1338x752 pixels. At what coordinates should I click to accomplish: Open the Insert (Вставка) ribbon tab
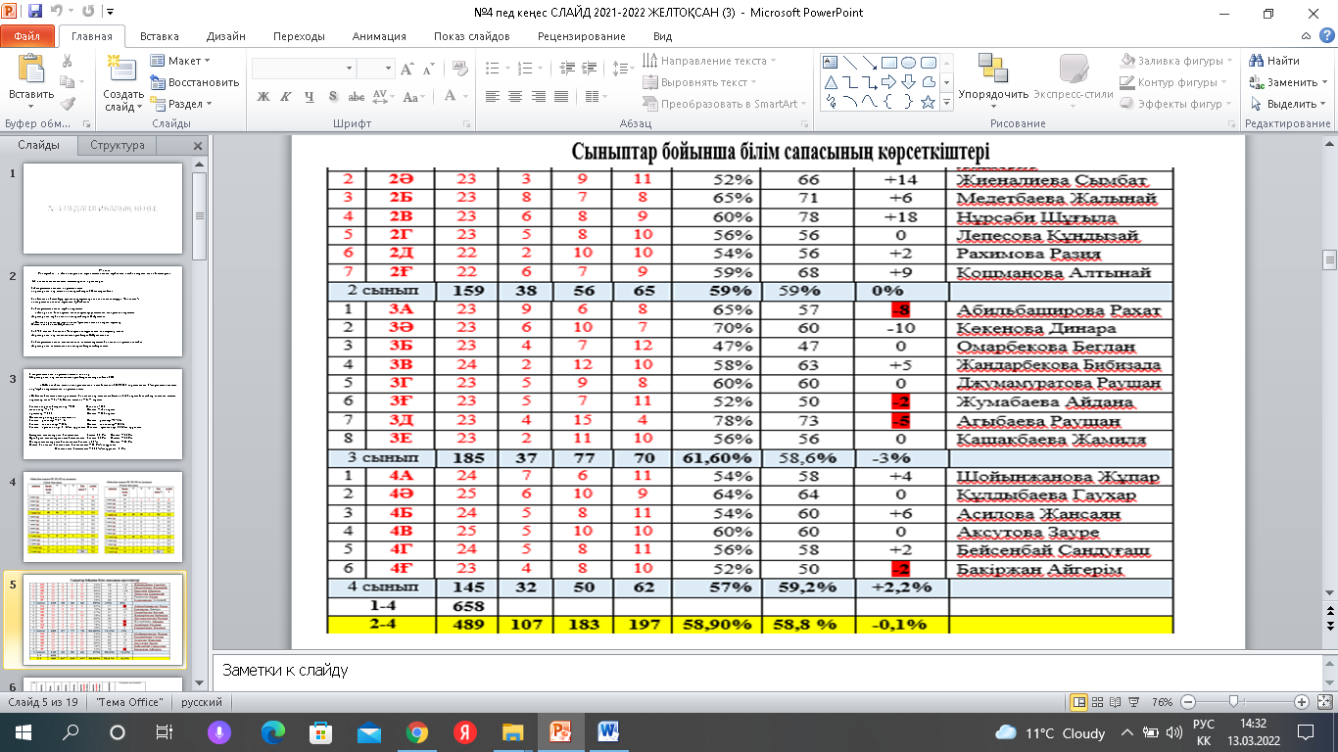[159, 36]
